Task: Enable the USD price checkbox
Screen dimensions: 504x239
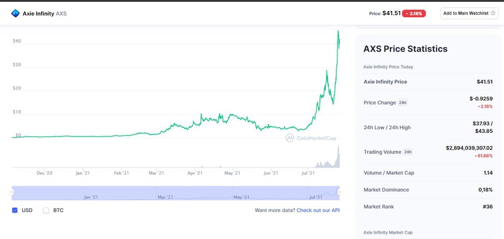Action: click(15, 210)
